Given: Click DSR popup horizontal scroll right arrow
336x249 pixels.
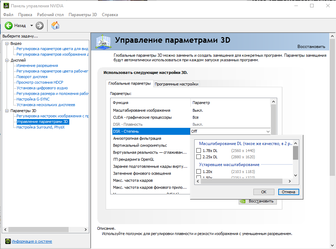Looking at the screenshot, I should (x=290, y=181).
